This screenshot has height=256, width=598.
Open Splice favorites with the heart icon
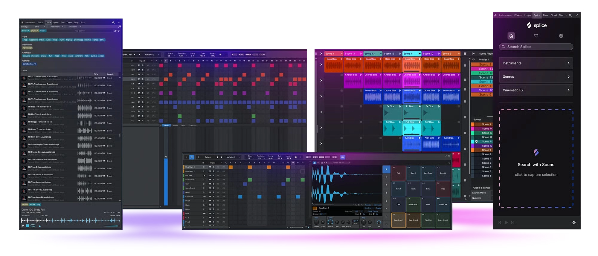[536, 36]
